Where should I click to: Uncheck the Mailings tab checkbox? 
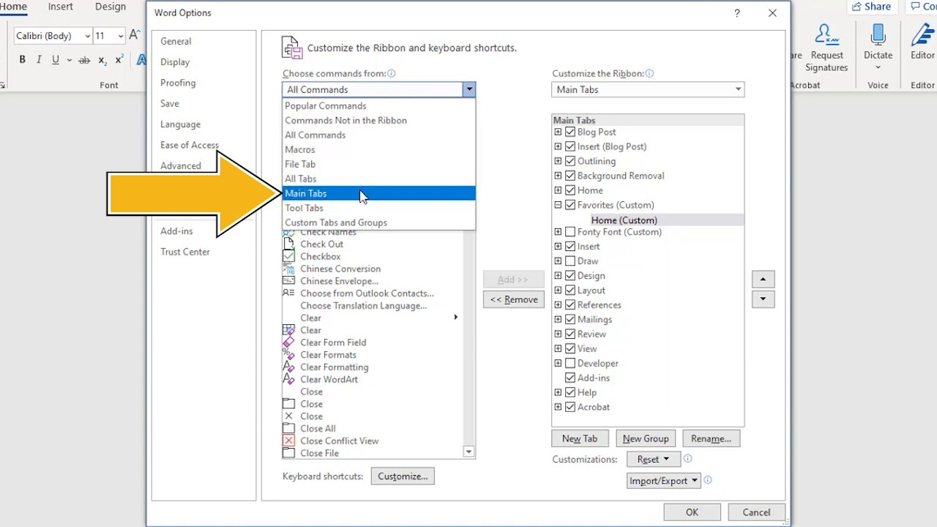click(570, 319)
